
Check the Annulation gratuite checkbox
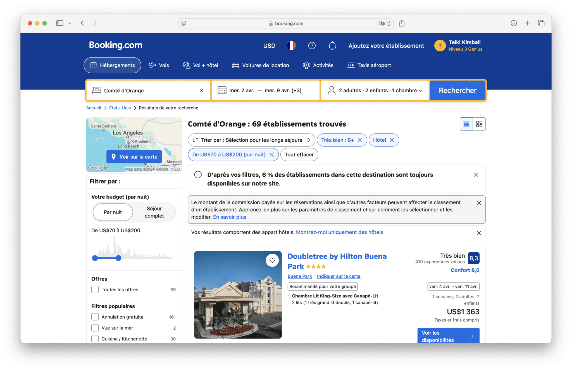[x=95, y=317]
